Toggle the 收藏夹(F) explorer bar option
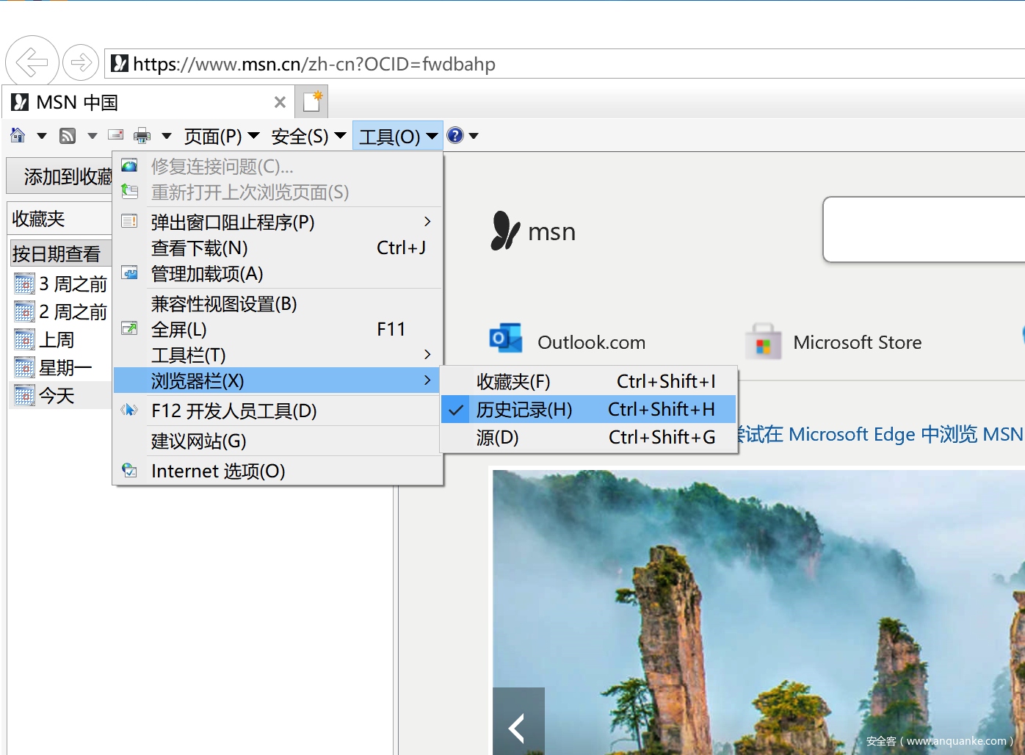 tap(513, 382)
